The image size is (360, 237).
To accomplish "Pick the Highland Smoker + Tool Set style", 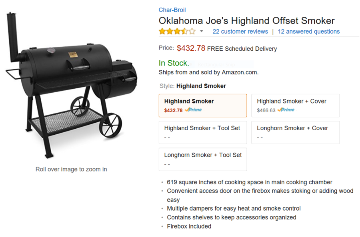I will 203,132.
